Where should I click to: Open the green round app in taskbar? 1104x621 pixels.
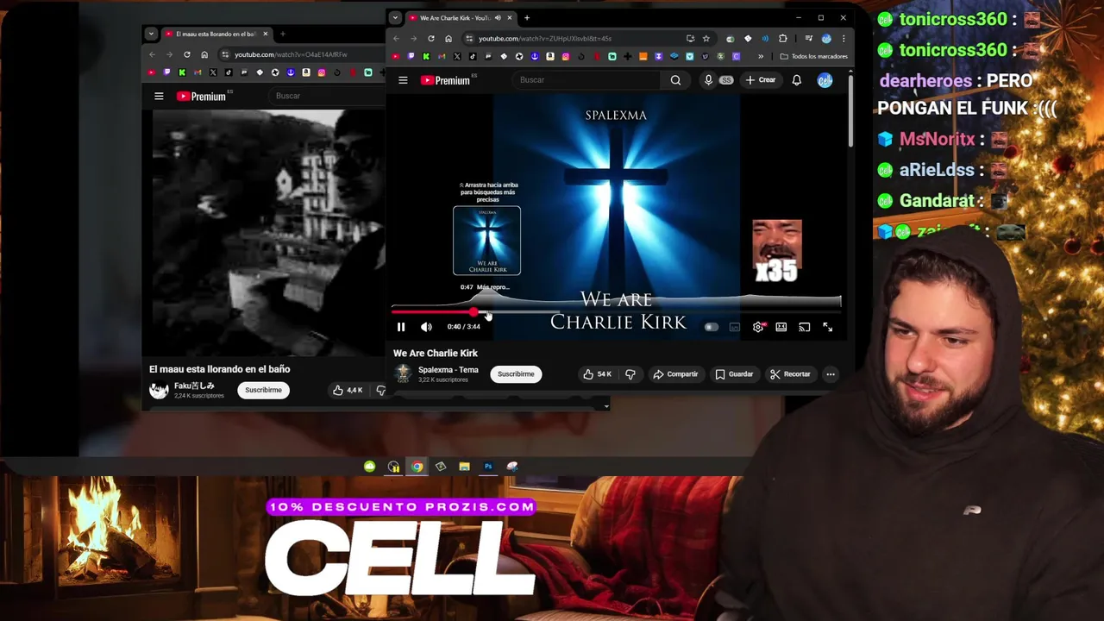point(370,467)
